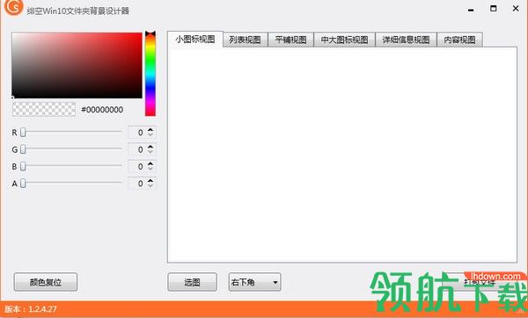Click the version text 1.2.4.27
The height and width of the screenshot is (318, 528).
pos(42,309)
